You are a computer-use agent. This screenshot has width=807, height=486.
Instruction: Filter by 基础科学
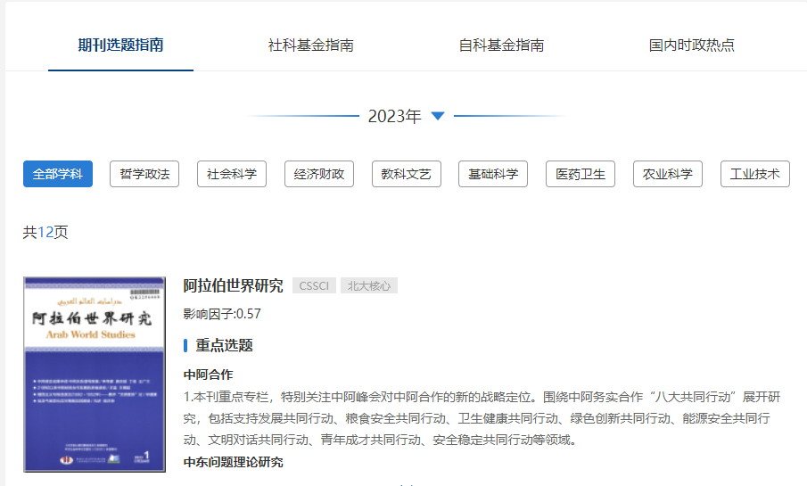point(493,174)
